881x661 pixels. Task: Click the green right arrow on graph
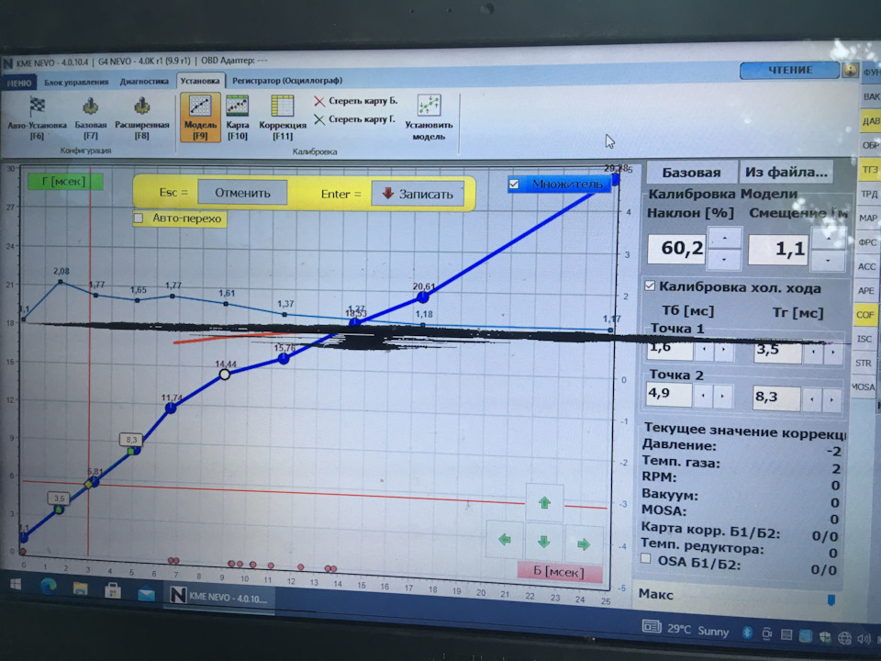coord(584,543)
